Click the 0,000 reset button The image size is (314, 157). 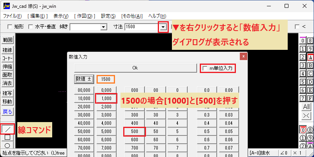[106, 90]
